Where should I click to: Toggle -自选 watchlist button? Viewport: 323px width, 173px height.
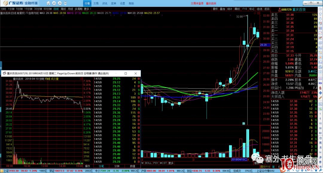tap(260, 9)
